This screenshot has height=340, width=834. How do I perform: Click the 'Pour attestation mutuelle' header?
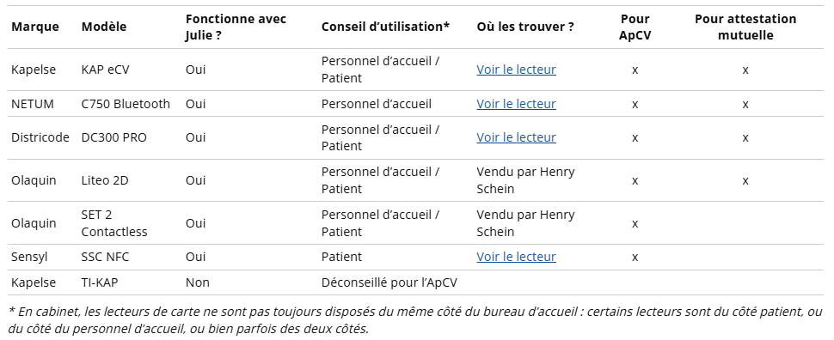[745, 27]
